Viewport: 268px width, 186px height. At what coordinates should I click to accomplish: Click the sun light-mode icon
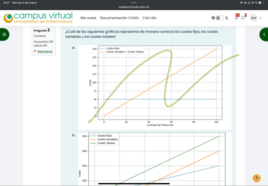(x=213, y=18)
